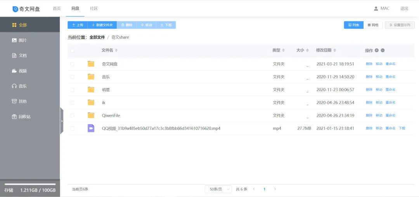Open the QiwenFile folder icon
The height and width of the screenshot is (197, 419).
91,115
